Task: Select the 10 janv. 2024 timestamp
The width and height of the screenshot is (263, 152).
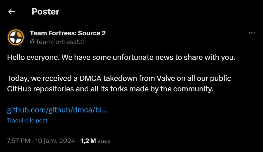Action: click(55, 141)
